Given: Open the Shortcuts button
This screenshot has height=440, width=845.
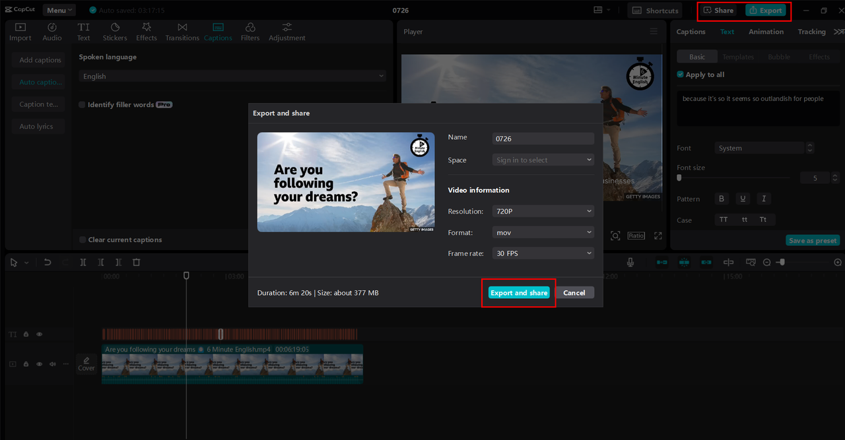Looking at the screenshot, I should [x=655, y=10].
